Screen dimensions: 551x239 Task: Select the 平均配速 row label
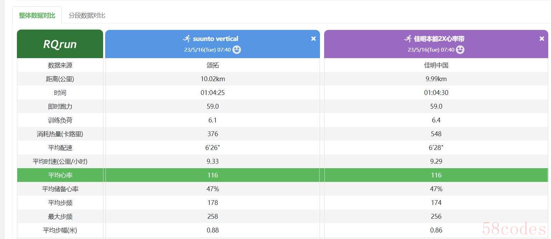click(x=60, y=148)
